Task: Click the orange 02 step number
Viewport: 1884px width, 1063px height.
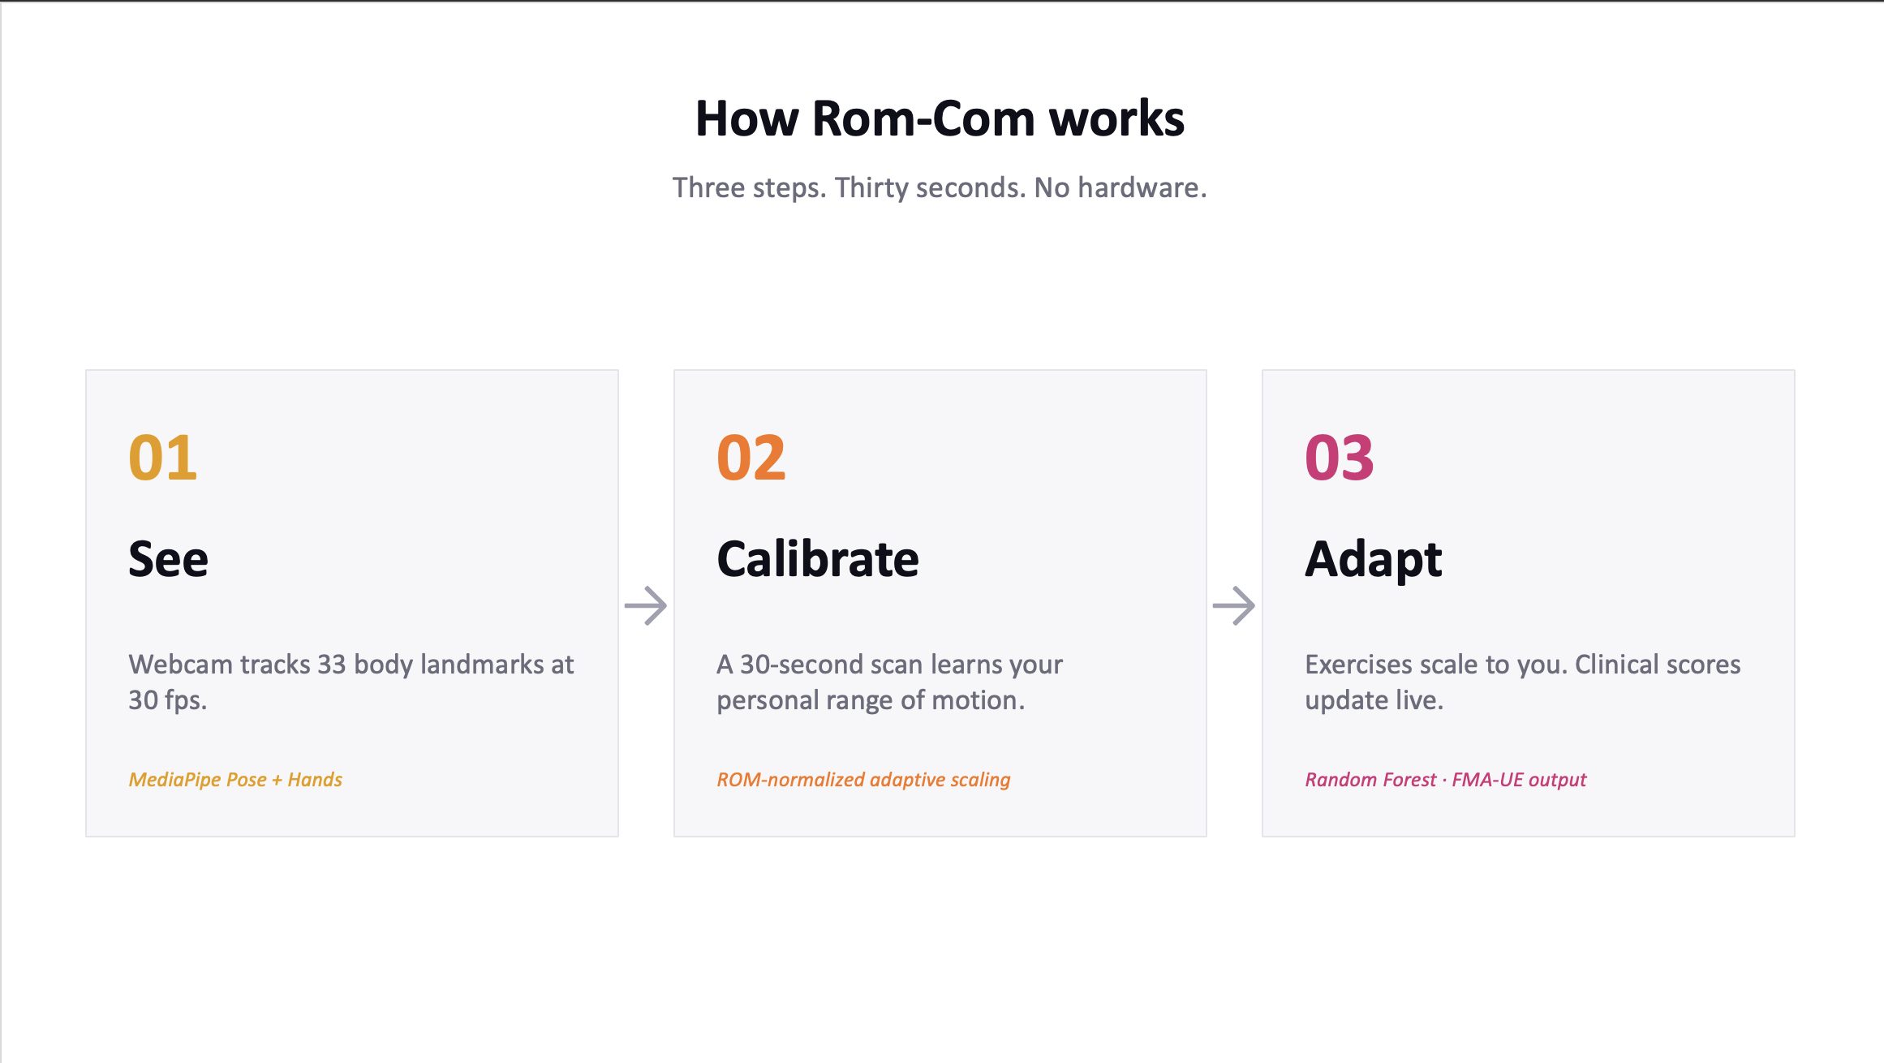Action: coord(751,458)
